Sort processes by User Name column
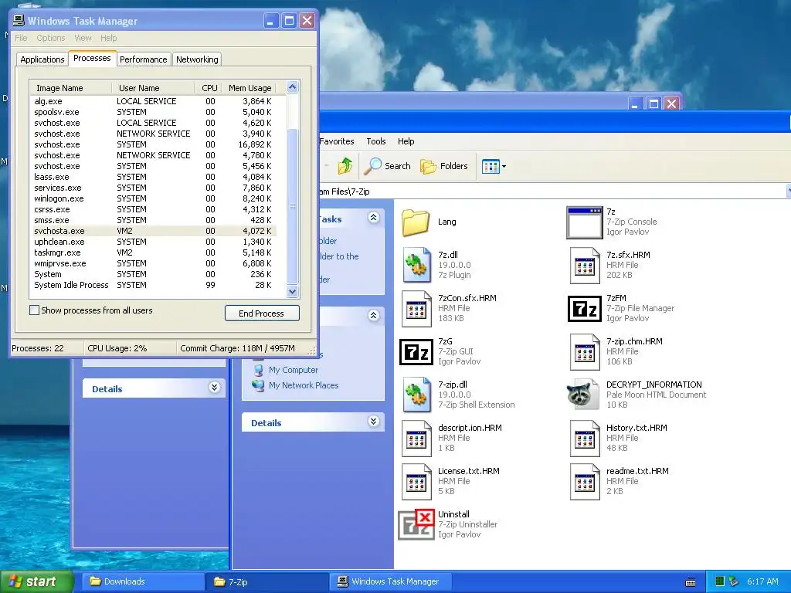The width and height of the screenshot is (791, 593). [153, 88]
